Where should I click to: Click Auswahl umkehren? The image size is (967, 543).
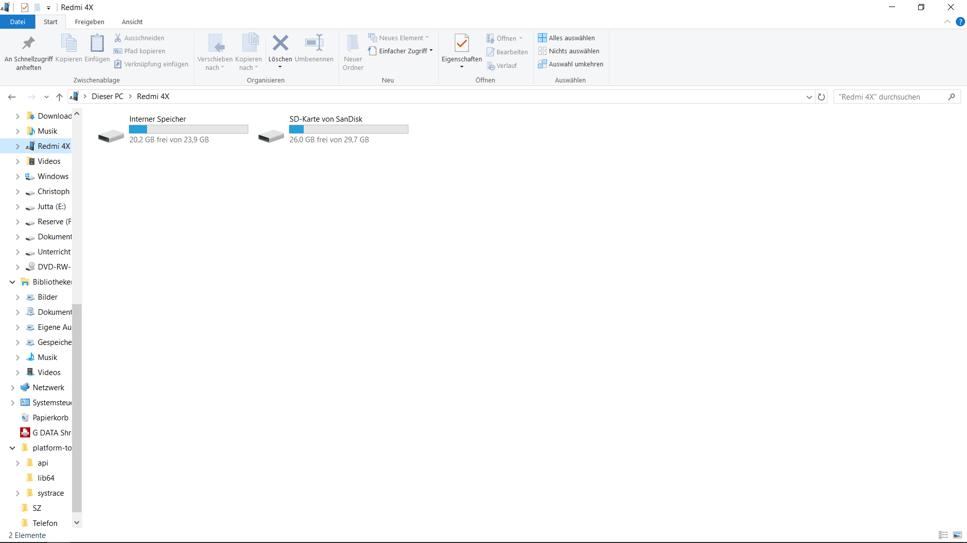coord(571,64)
